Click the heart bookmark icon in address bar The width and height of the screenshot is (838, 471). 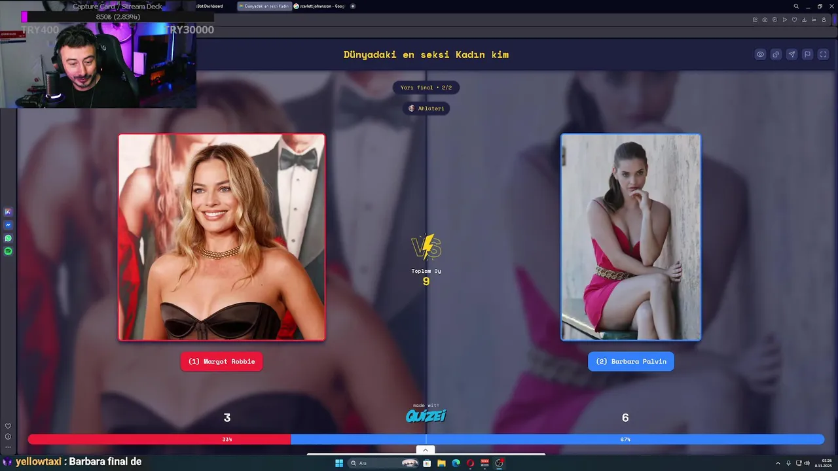click(795, 20)
